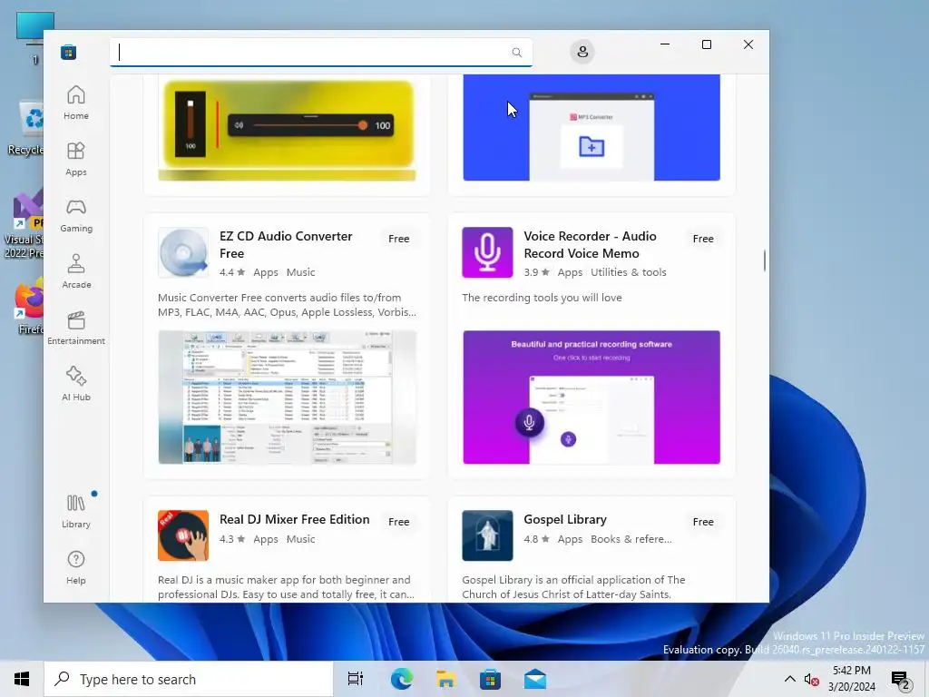Viewport: 929px width, 697px height.
Task: Click the EZ CD Audio Converter app icon
Action: [x=183, y=252]
